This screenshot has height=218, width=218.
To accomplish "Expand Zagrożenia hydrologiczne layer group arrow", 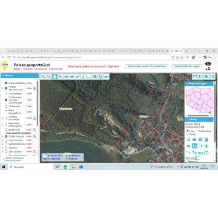I will coord(2,124).
